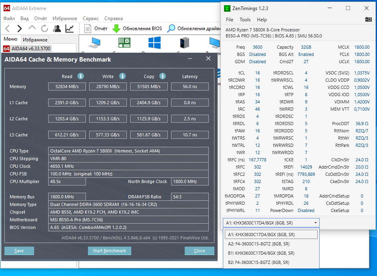
Task: Take a ZenTimings screenshot with camera icon
Action: 368,19
